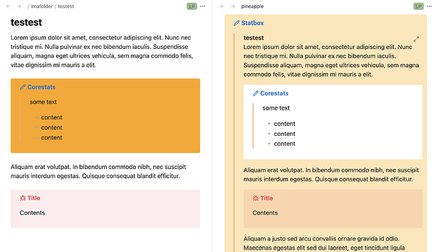Click pencil icon beside Statbox callout
438x252 pixels.
tap(237, 23)
